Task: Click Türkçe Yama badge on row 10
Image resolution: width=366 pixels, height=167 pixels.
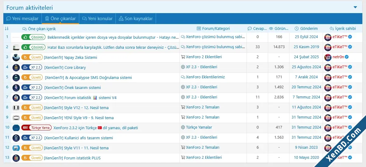Action: 37,128
